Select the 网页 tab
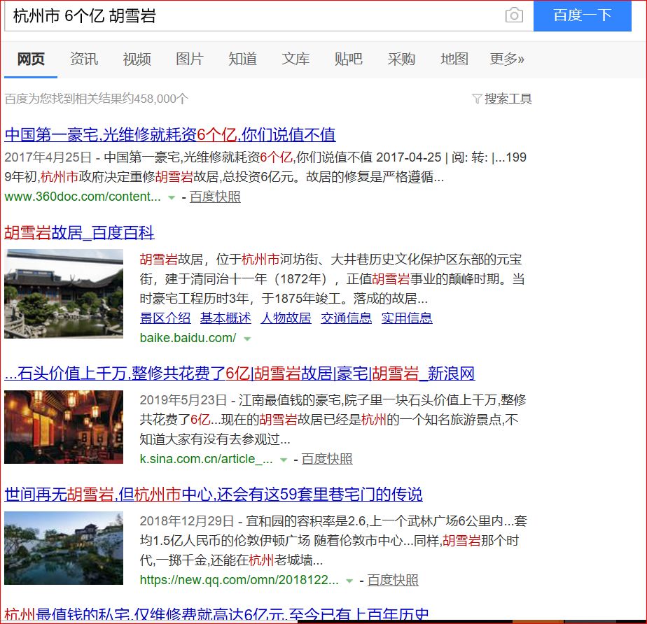The height and width of the screenshot is (624, 647). (x=31, y=59)
